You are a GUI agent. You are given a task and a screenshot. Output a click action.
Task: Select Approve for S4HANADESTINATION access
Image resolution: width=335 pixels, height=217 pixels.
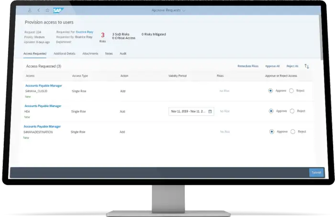tap(271, 131)
